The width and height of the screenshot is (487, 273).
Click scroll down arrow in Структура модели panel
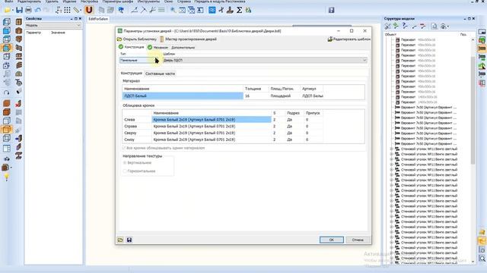click(473, 262)
